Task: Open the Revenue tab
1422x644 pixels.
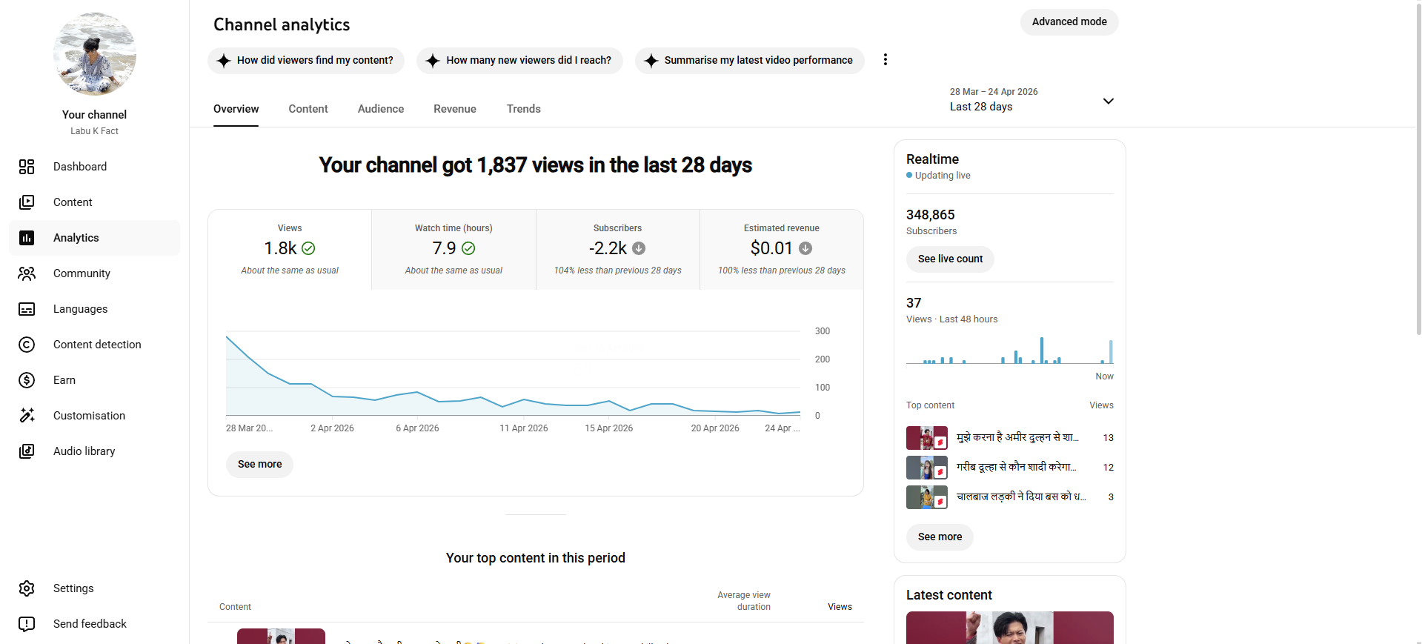Action: coord(455,109)
